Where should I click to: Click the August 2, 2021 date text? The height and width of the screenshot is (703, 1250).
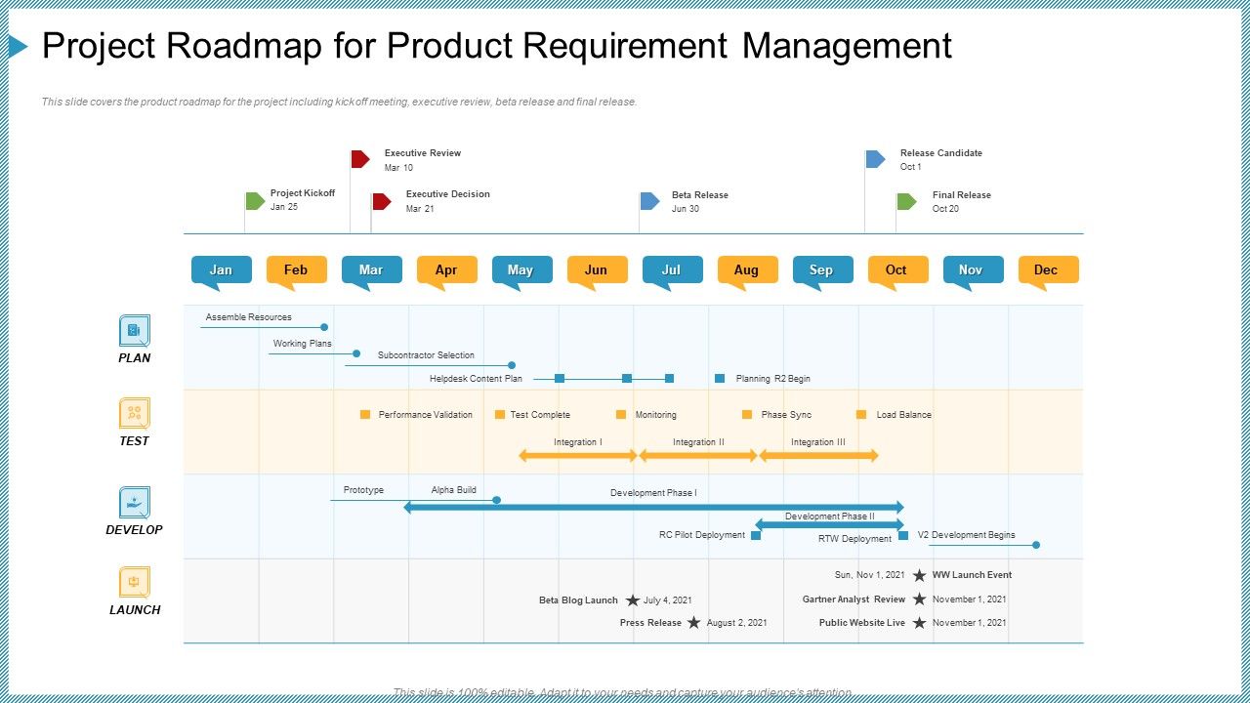click(x=736, y=623)
